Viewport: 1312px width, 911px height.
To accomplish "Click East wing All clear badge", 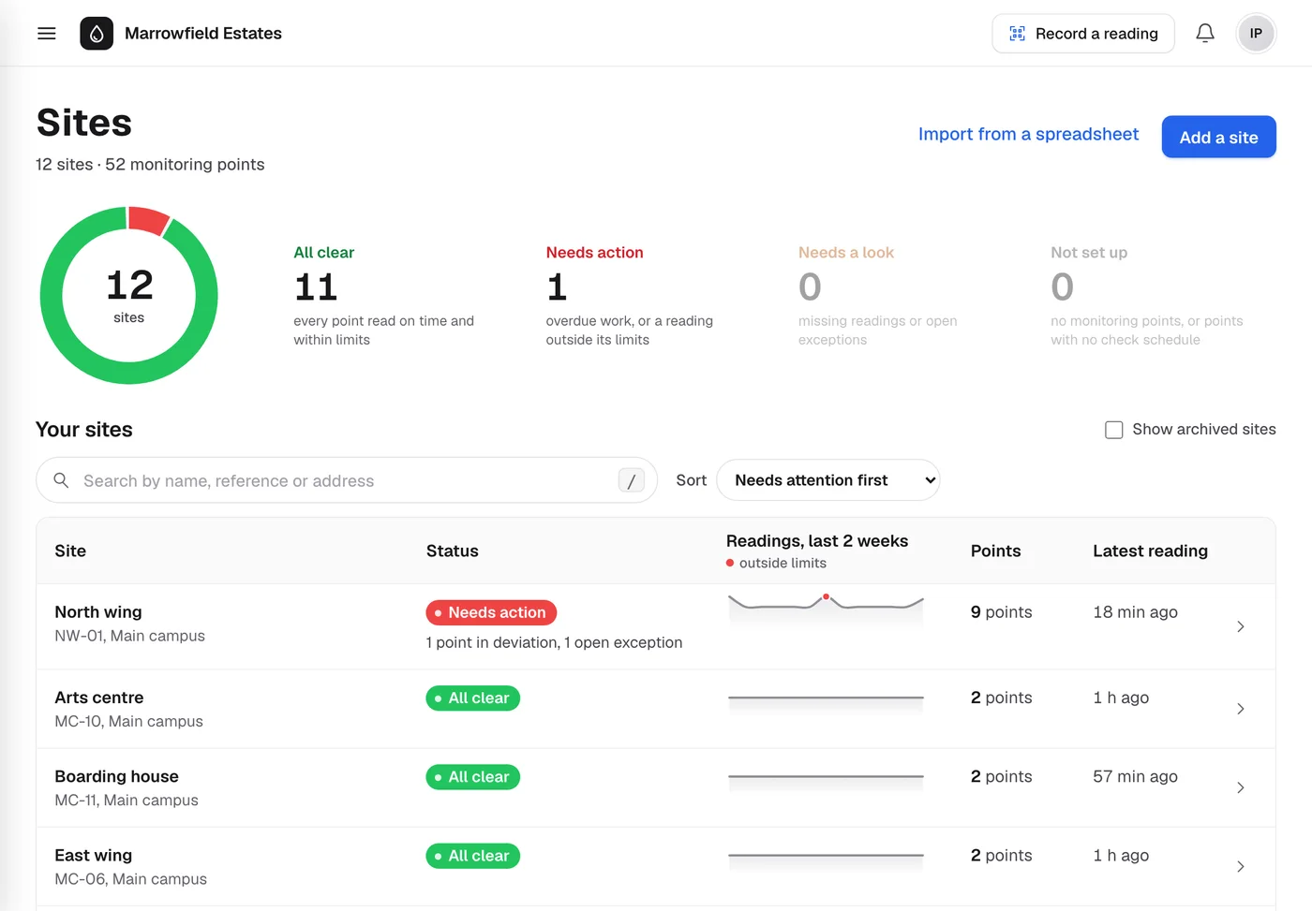I will [472, 856].
